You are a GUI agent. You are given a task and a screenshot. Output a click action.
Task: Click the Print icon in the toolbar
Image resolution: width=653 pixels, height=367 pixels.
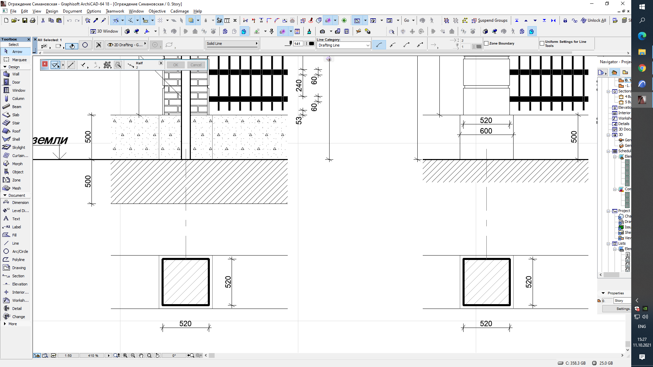point(33,20)
